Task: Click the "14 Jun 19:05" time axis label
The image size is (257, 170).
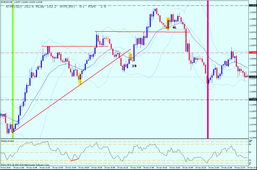Action: (175, 168)
